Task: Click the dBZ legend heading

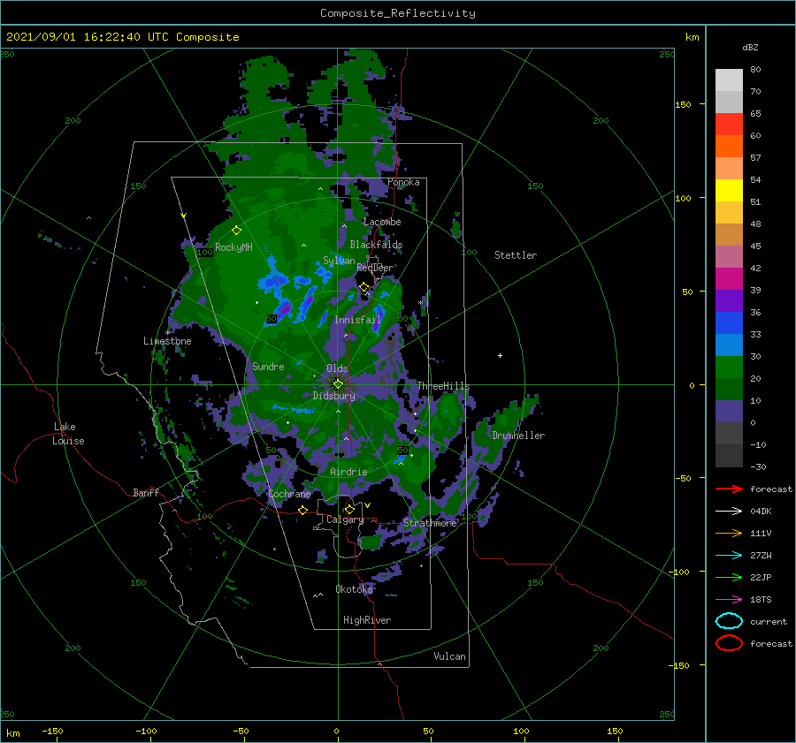Action: [750, 47]
